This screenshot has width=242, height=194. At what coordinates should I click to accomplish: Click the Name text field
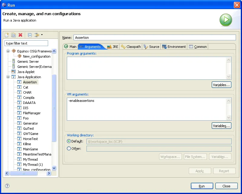(154, 38)
